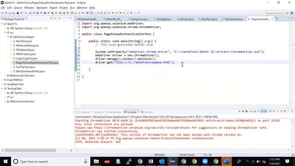Open the External Tools dropdown arrow

(56, 13)
